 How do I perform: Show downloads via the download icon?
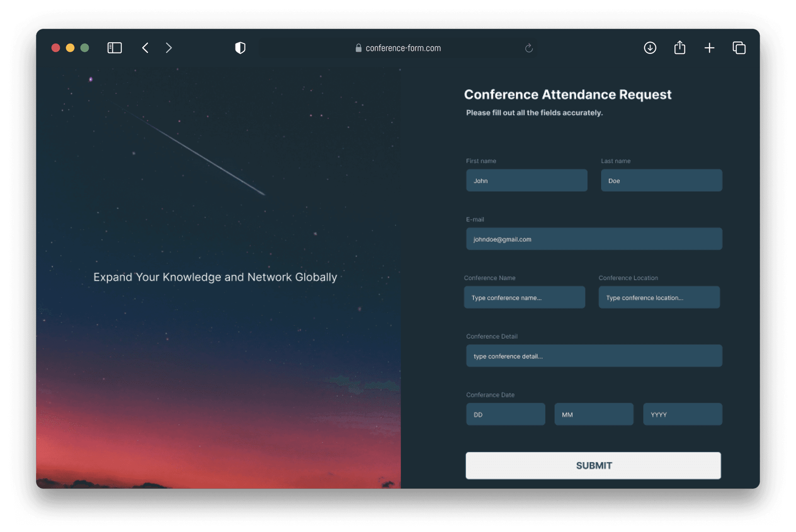tap(650, 48)
